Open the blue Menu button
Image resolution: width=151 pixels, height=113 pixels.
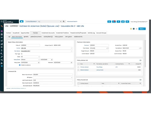[x=142, y=29]
